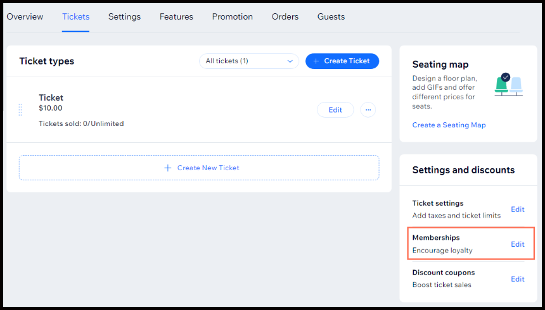Screen dimensions: 545x310
Task: Edit Ticket settings for taxes and limits
Action: coord(517,209)
